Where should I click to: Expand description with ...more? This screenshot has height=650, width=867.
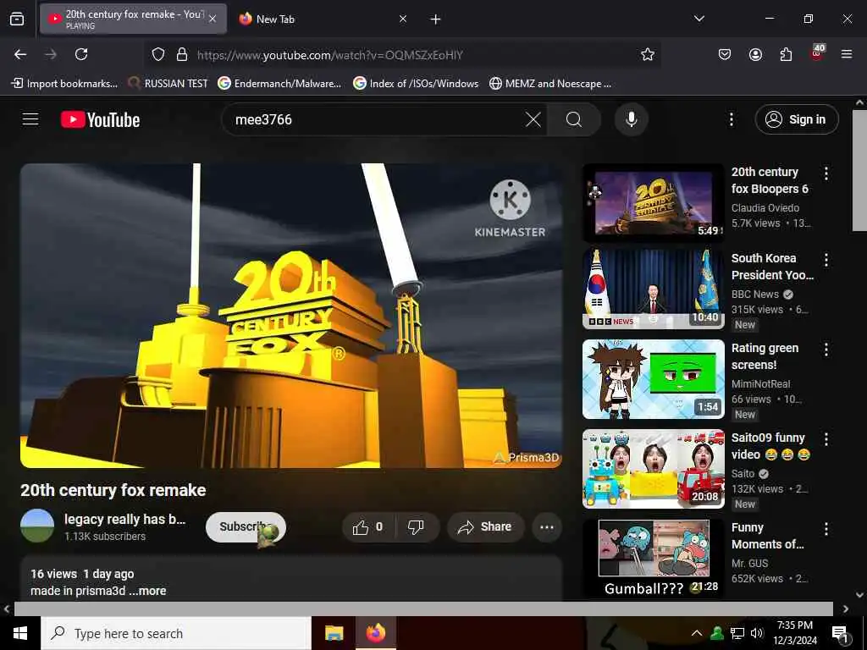(x=147, y=591)
